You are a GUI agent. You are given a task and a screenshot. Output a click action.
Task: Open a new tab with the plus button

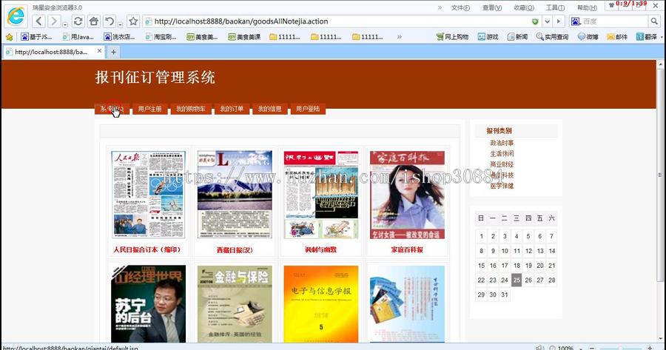click(x=113, y=52)
